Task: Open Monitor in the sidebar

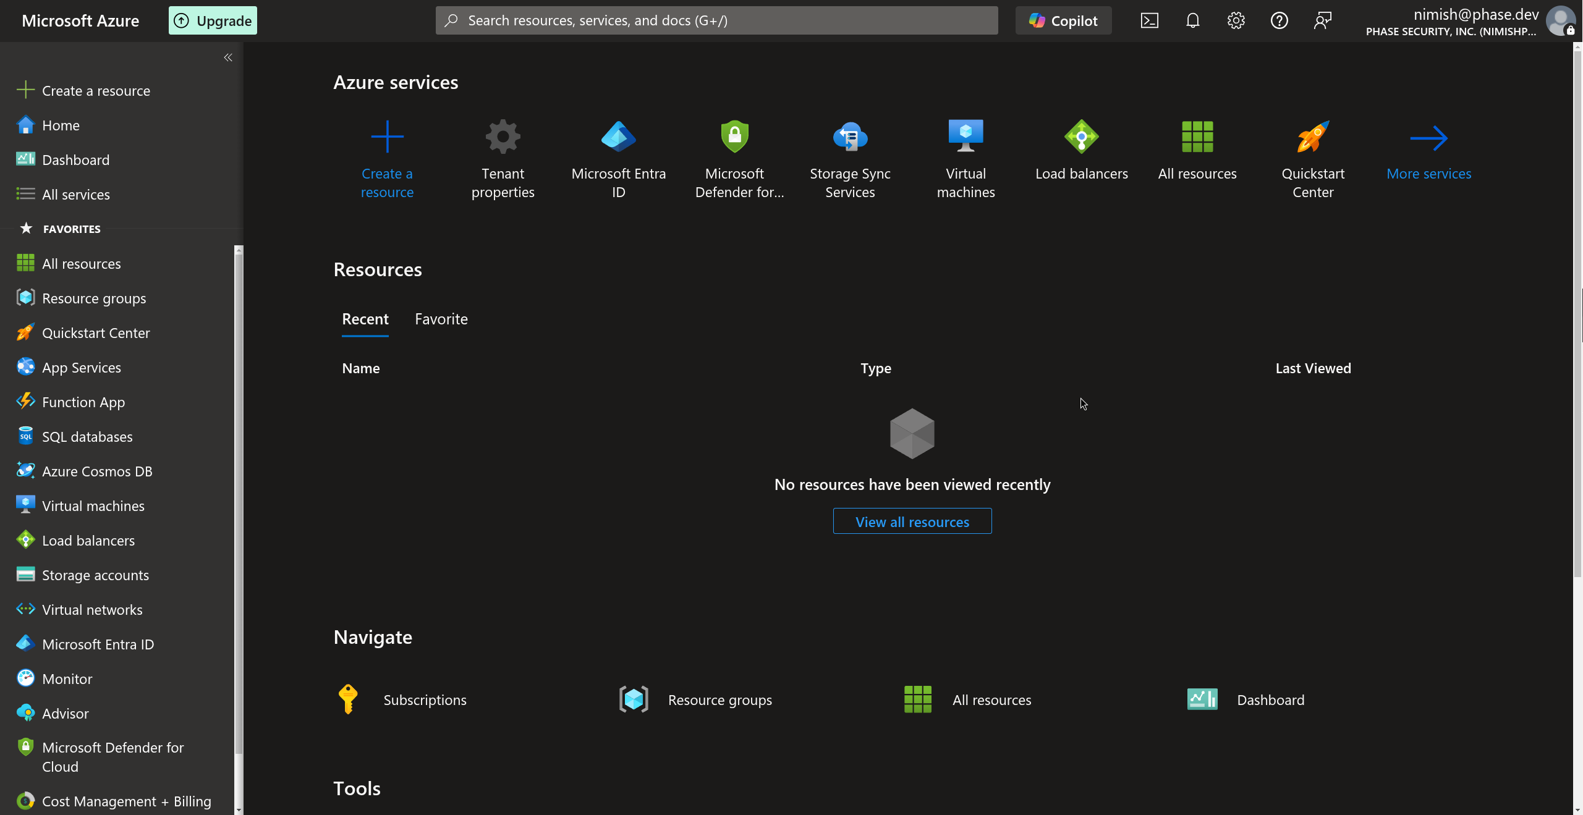Action: [x=117, y=679]
